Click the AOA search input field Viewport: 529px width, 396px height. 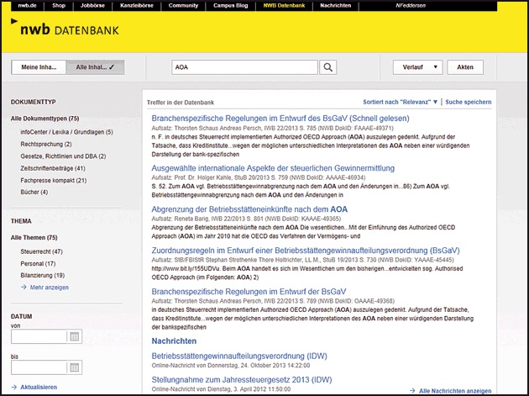[243, 67]
